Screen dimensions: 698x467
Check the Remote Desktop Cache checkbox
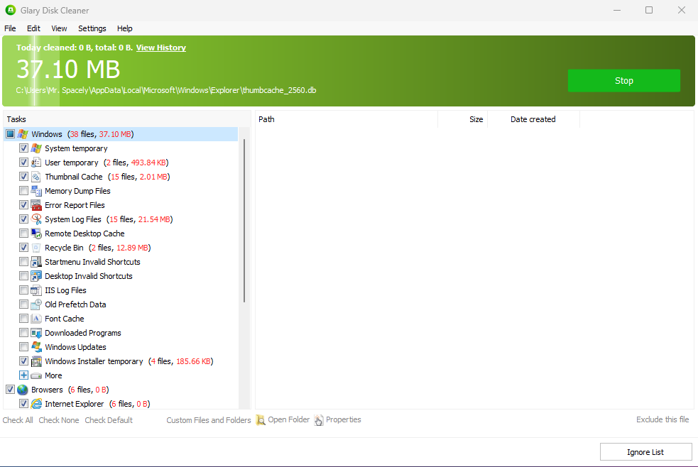(23, 233)
